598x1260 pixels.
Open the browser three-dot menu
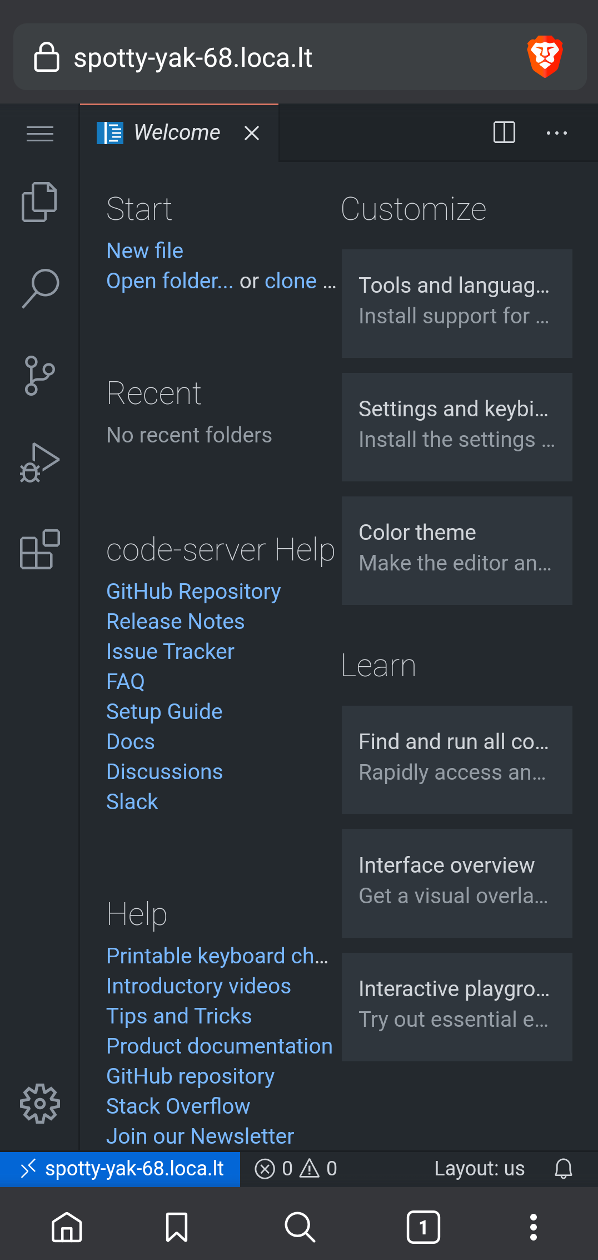(534, 1227)
